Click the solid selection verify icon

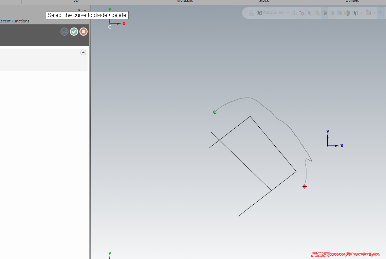(317, 13)
